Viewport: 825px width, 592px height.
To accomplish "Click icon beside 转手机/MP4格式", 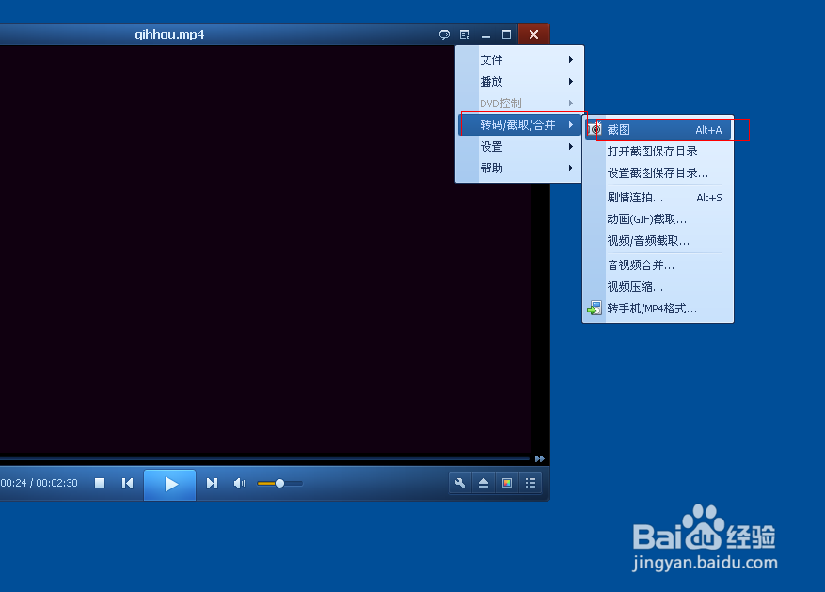I will point(595,309).
